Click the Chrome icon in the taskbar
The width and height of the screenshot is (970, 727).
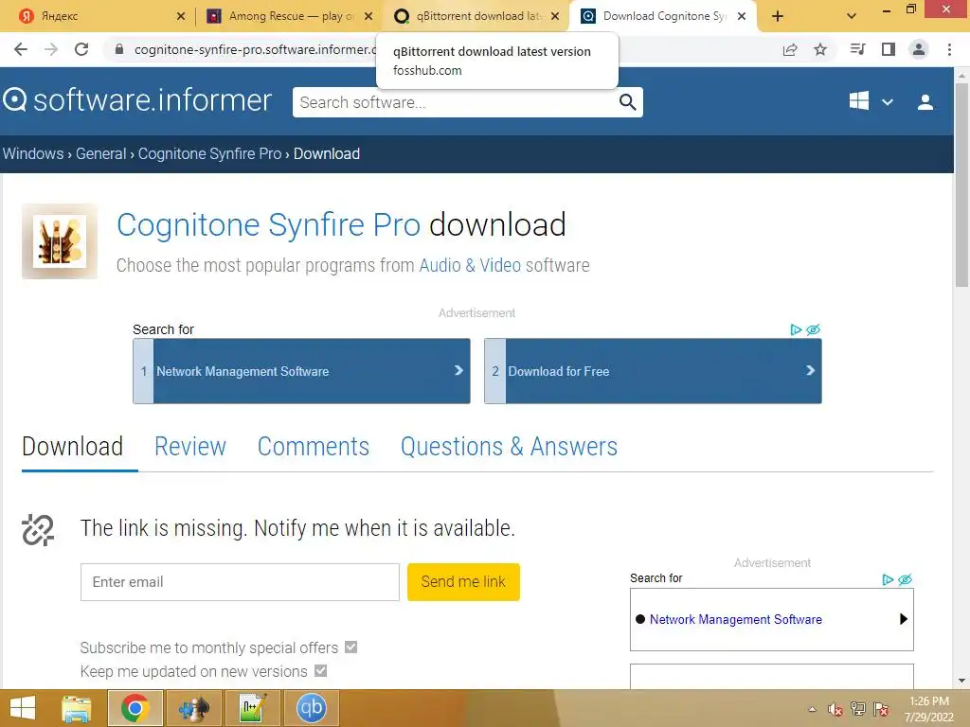click(x=135, y=708)
